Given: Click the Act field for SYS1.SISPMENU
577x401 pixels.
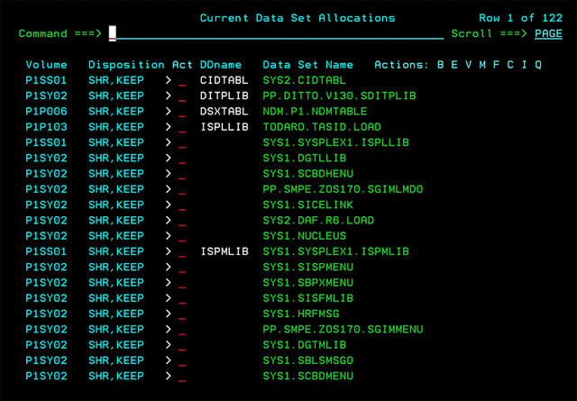Looking at the screenshot, I should (x=182, y=267).
